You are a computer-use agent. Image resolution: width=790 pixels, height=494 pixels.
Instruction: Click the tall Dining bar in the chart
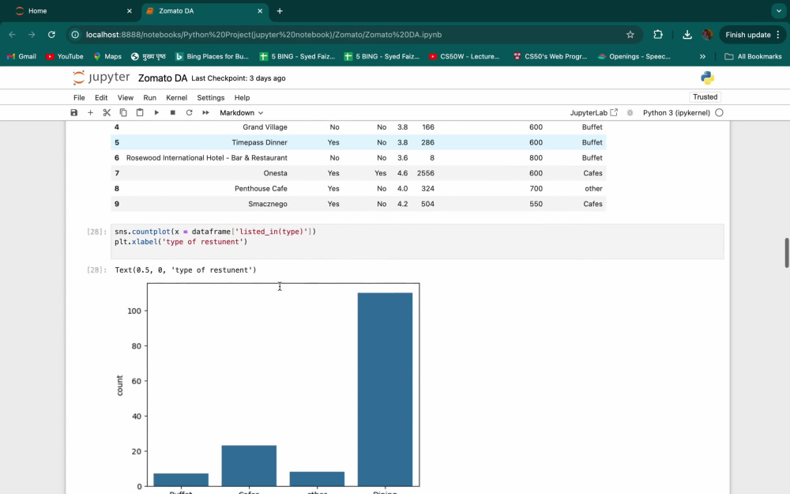pos(385,389)
